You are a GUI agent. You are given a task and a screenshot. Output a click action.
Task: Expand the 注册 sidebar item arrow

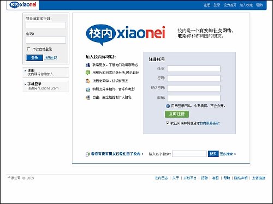pos(25,70)
